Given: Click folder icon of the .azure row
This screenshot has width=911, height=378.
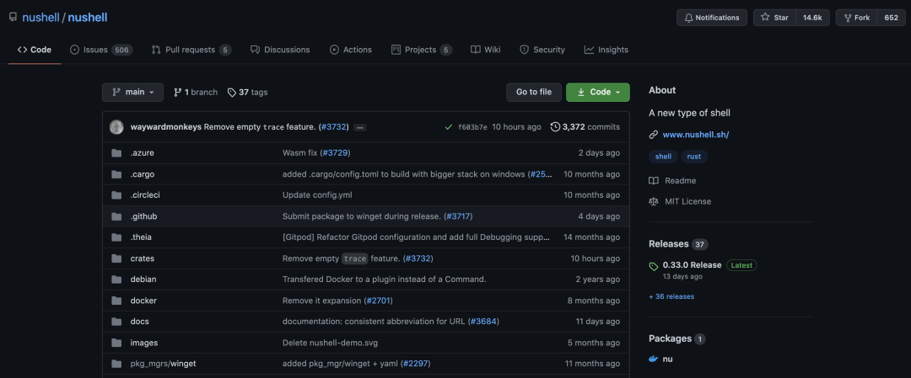Looking at the screenshot, I should [x=116, y=153].
